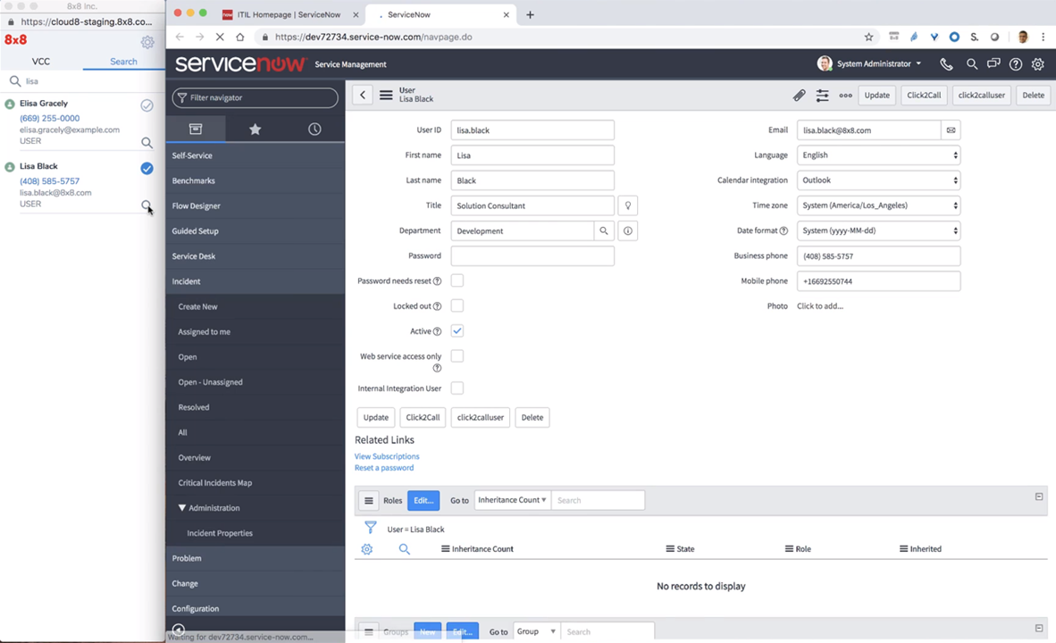Toggle the check circle beside Elisa Gracely
Image resolution: width=1056 pixels, height=643 pixels.
[x=147, y=105]
